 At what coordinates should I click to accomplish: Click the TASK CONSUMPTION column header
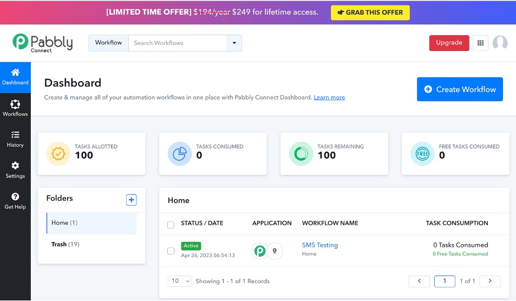click(x=457, y=223)
